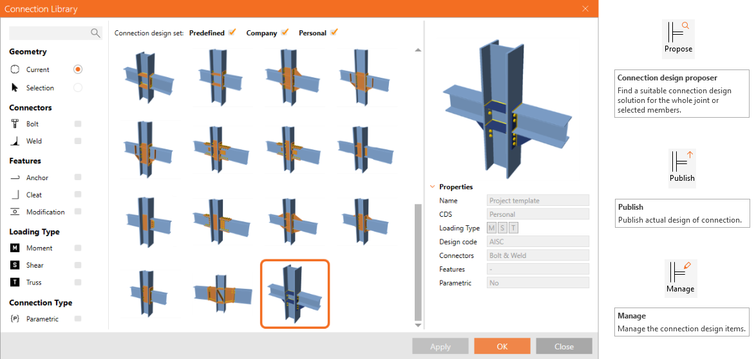Select the Current geometry radio button

click(x=78, y=69)
